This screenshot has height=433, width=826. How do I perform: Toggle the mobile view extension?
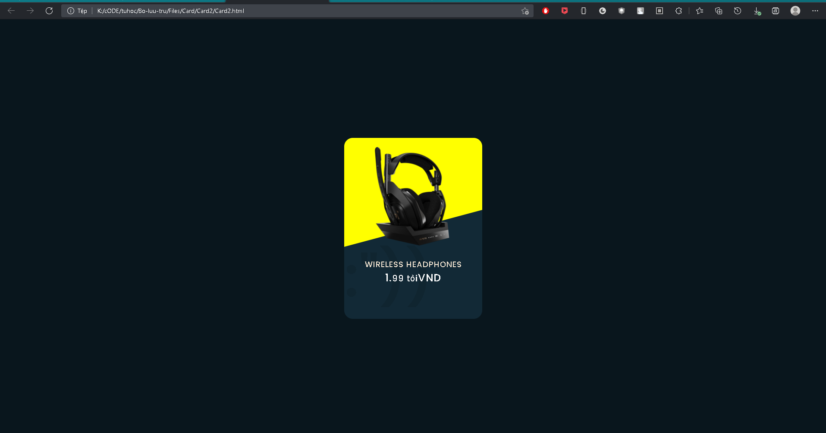583,11
